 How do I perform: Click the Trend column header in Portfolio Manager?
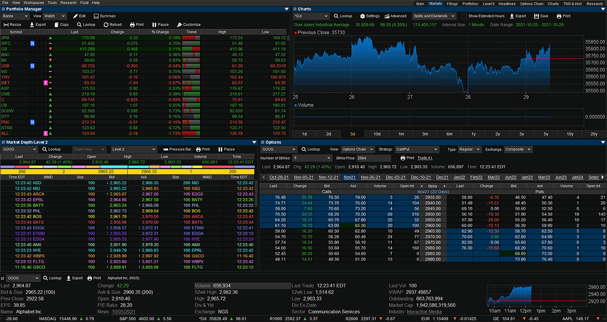point(192,32)
